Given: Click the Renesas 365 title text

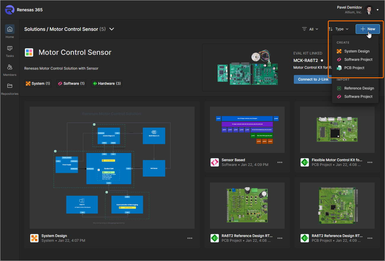Looking at the screenshot, I should click(x=30, y=10).
